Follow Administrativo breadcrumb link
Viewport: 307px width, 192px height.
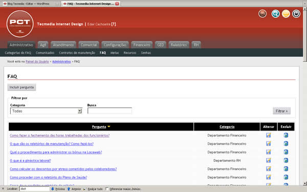pos(61,61)
